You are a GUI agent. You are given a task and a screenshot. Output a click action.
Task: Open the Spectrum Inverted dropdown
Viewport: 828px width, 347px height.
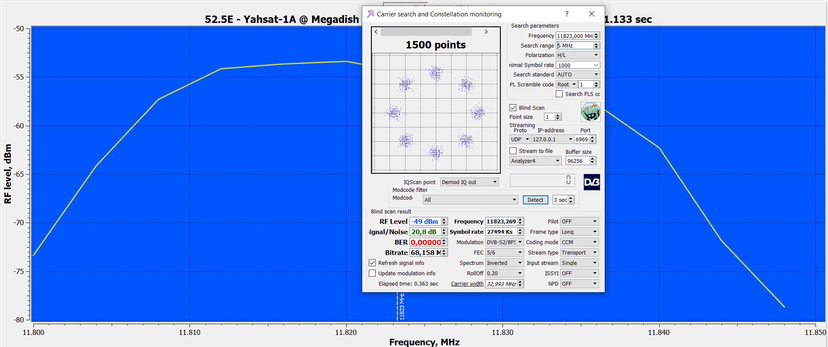(x=505, y=263)
